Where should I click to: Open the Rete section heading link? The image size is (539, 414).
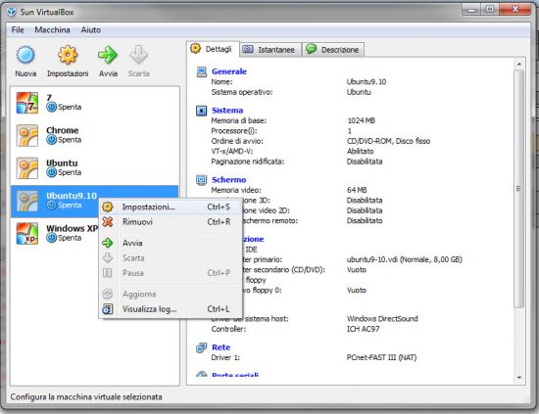[221, 347]
